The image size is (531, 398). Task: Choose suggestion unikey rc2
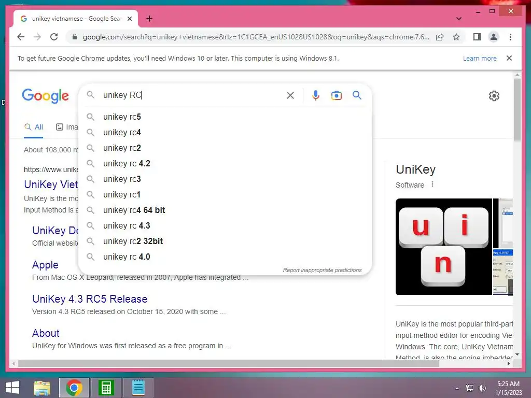[225, 148]
